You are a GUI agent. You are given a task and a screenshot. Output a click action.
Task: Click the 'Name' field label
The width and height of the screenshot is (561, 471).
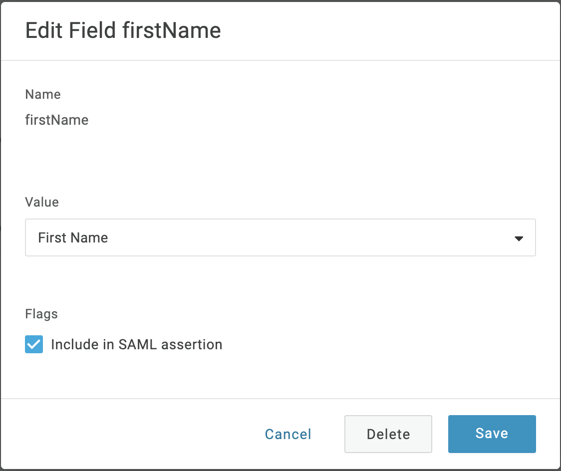(43, 94)
